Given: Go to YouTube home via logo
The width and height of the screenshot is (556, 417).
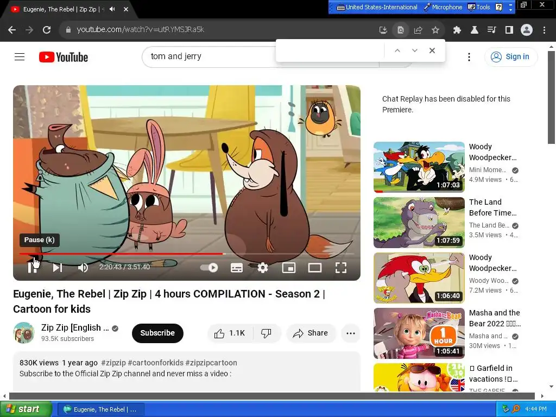Looking at the screenshot, I should (64, 57).
